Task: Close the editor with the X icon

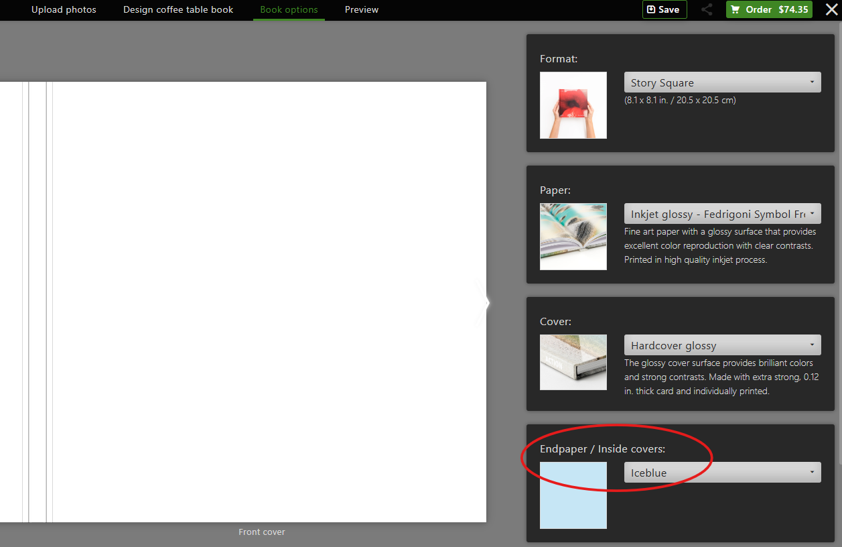Action: (x=831, y=10)
